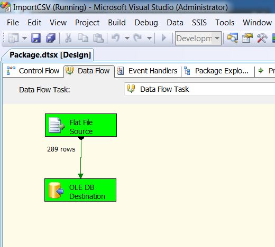Open the Project menu
Viewport: 275px width, 247px height.
(87, 23)
